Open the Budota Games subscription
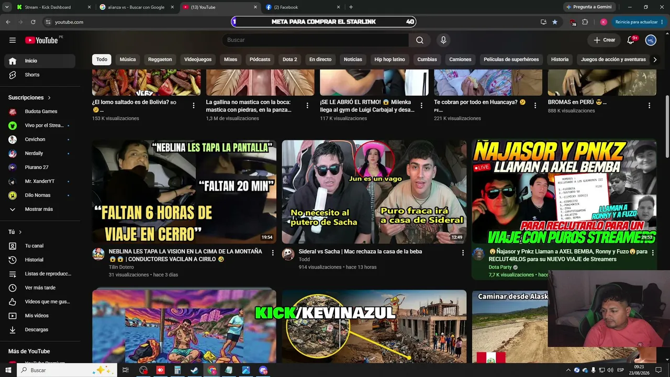The image size is (670, 377). (40, 112)
